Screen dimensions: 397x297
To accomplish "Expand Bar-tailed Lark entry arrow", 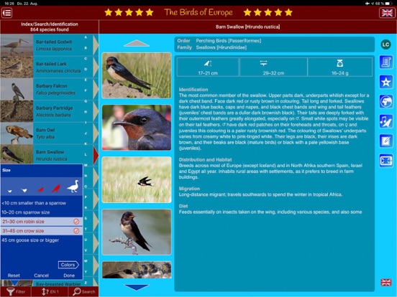I will [x=96, y=67].
